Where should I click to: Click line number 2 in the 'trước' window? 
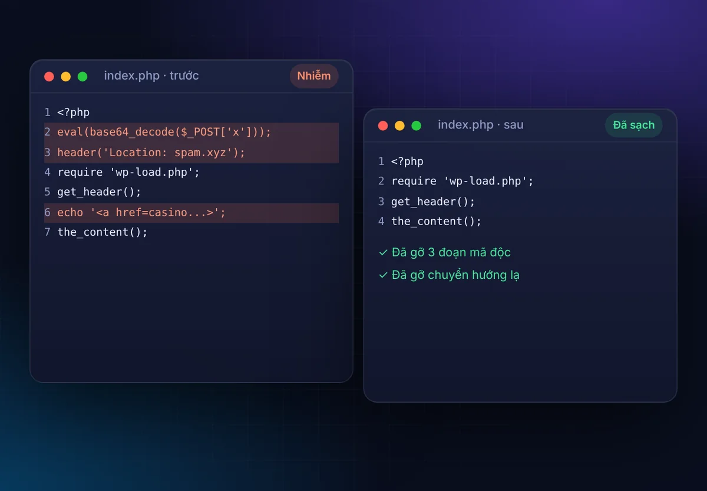pos(47,133)
